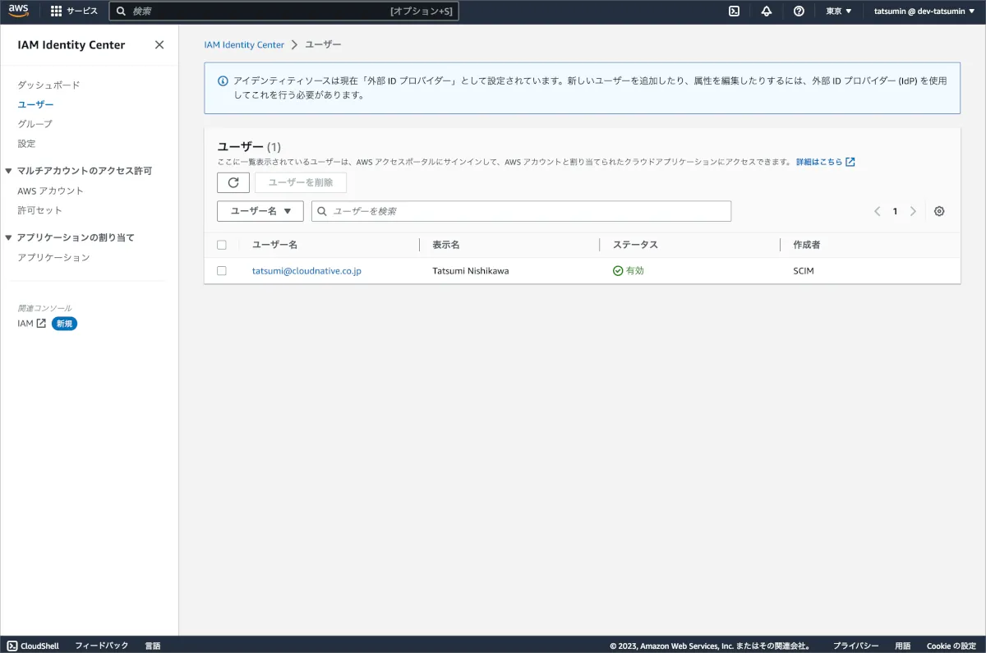Click the AWS logo home icon
Image resolution: width=986 pixels, height=653 pixels.
tap(18, 11)
